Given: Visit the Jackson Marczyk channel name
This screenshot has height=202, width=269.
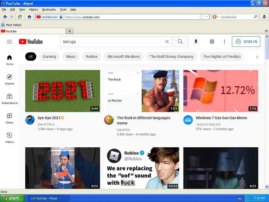Looking at the screenshot, I should 208,124.
